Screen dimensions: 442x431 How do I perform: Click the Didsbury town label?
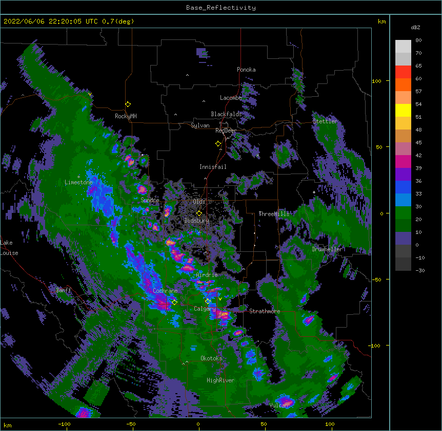coord(197,221)
